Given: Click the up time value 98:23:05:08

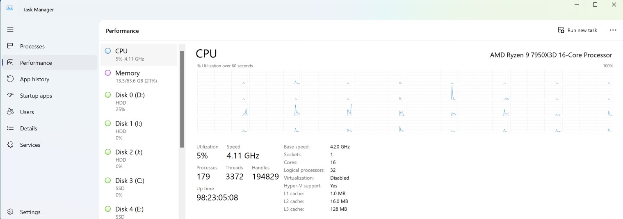Looking at the screenshot, I should click(x=217, y=198).
